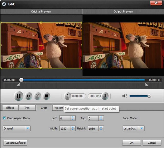The image size is (164, 148).
Task: Increase the Top crop value
Action: [x=101, y=117]
